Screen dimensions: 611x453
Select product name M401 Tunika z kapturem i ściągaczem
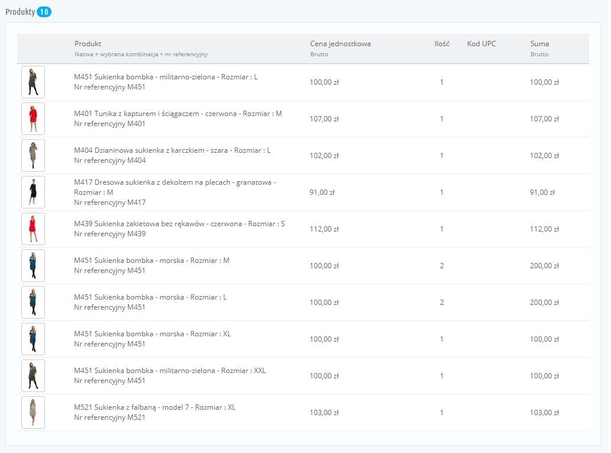click(x=178, y=114)
